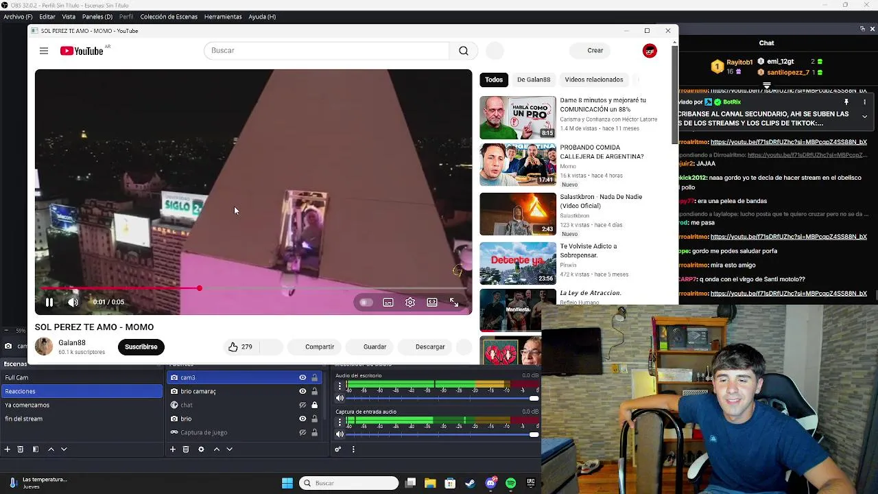Screen dimensions: 878x494
Task: Adjust Captura de entrada audio volume slider
Action: [442, 434]
